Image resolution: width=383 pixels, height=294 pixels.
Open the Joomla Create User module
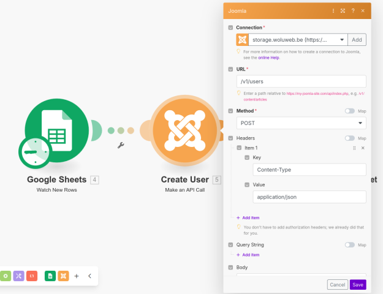(185, 130)
